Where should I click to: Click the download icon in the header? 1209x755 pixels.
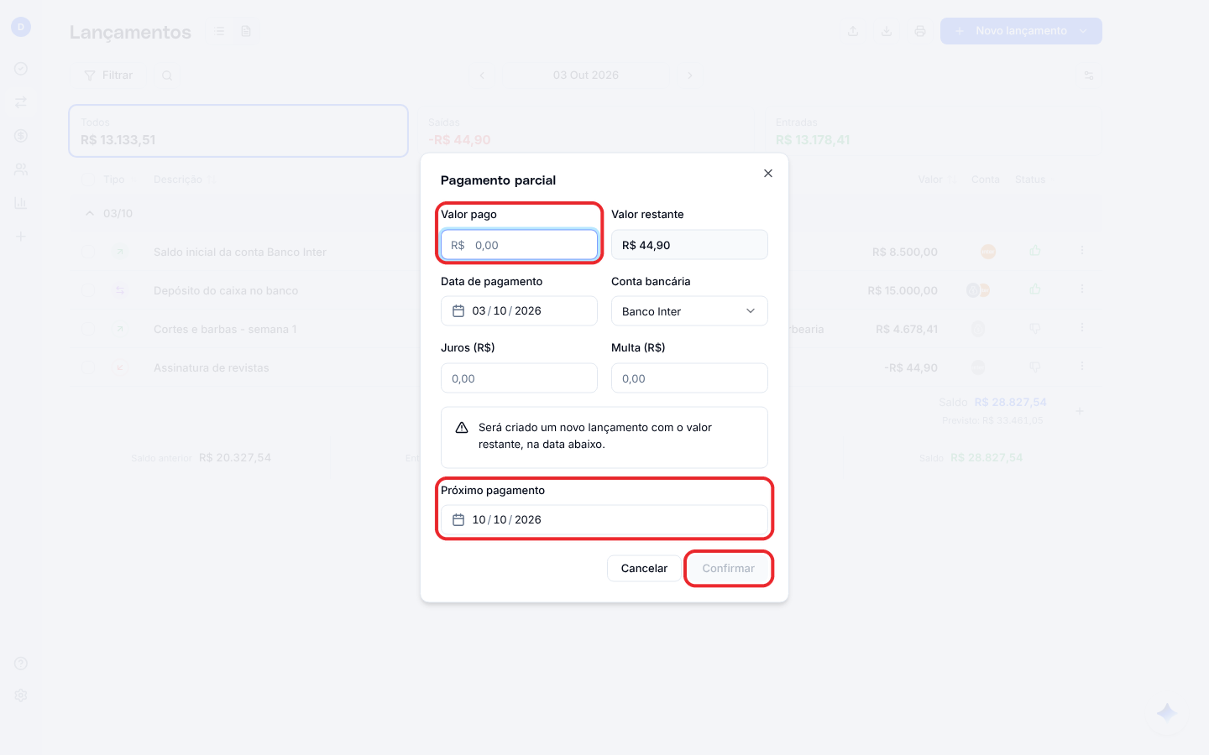click(887, 31)
